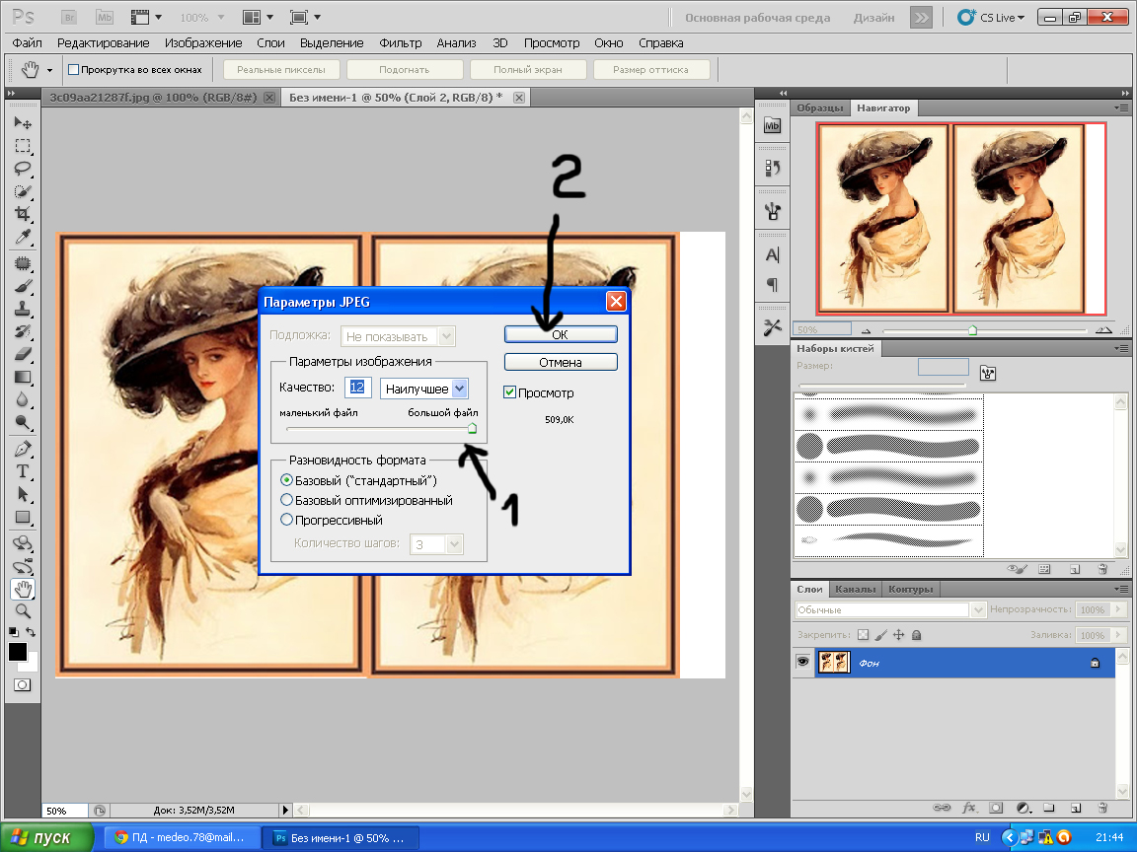Screen dimensions: 1137x852
Task: Click the black foreground color swatch
Action: (x=18, y=651)
